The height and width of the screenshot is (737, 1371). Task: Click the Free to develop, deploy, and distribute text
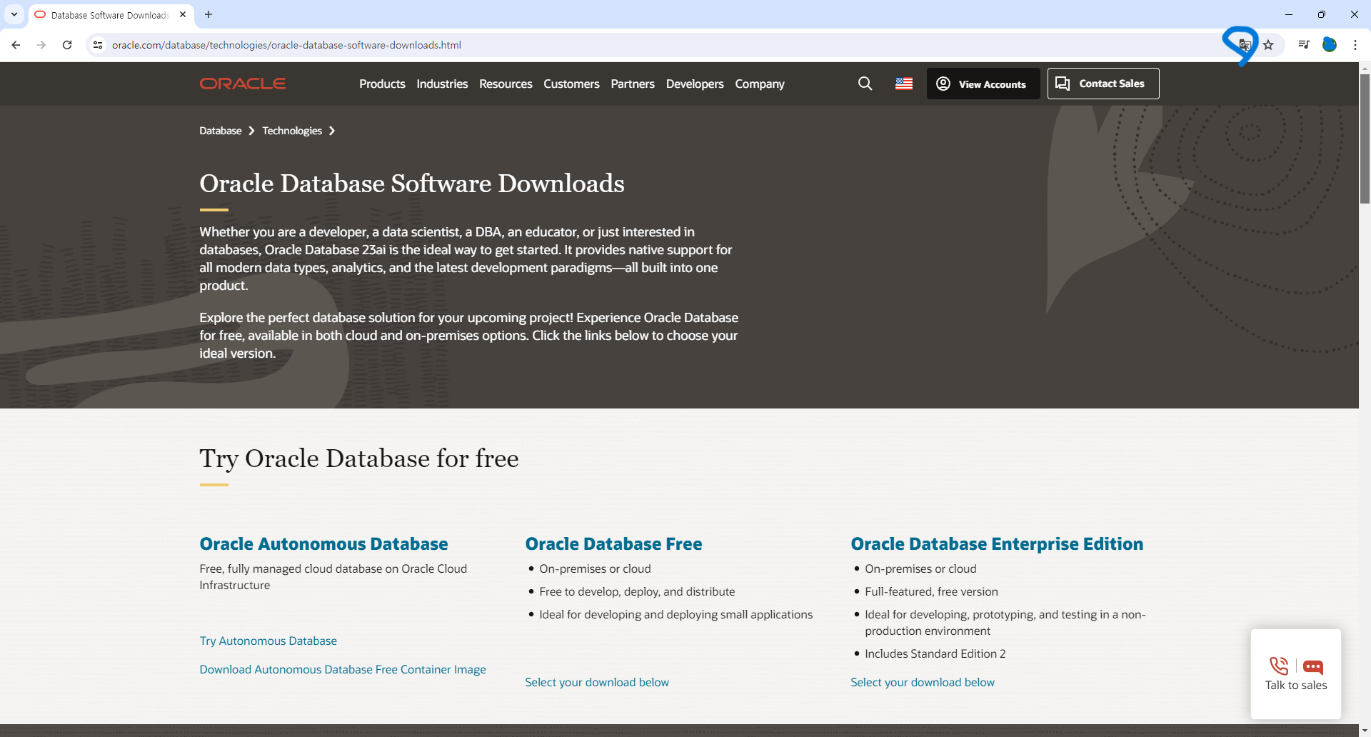point(637,591)
